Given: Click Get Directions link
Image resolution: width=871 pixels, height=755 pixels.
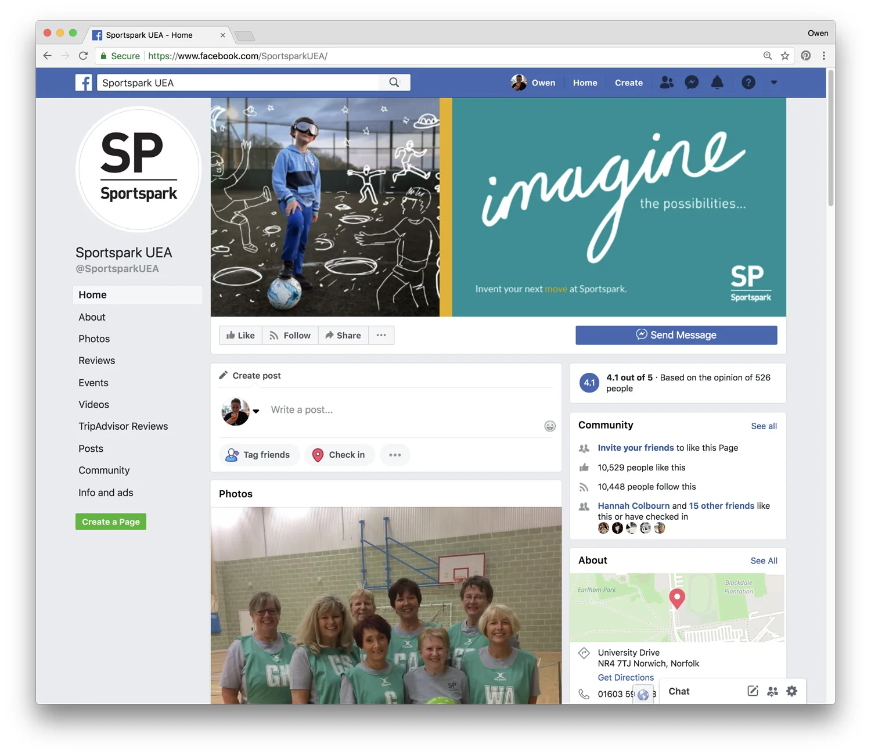Looking at the screenshot, I should [626, 677].
